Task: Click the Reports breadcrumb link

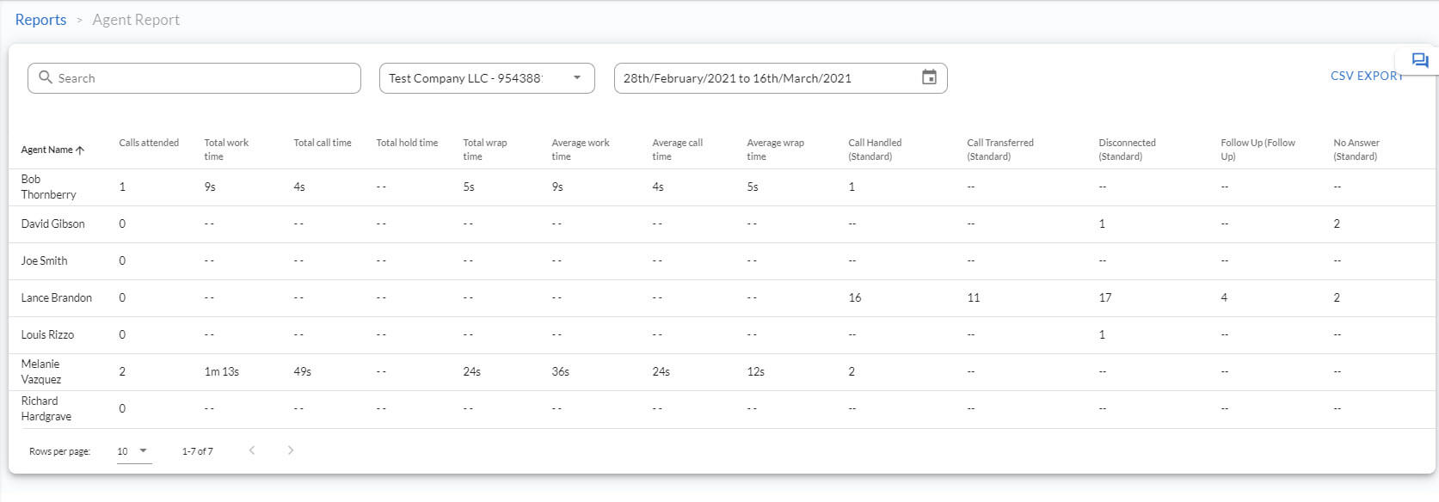Action: pos(40,20)
